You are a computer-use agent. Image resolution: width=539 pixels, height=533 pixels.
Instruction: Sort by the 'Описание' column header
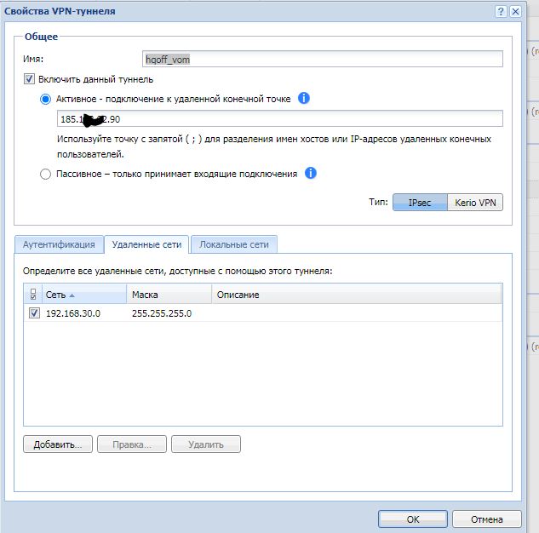[x=357, y=294]
